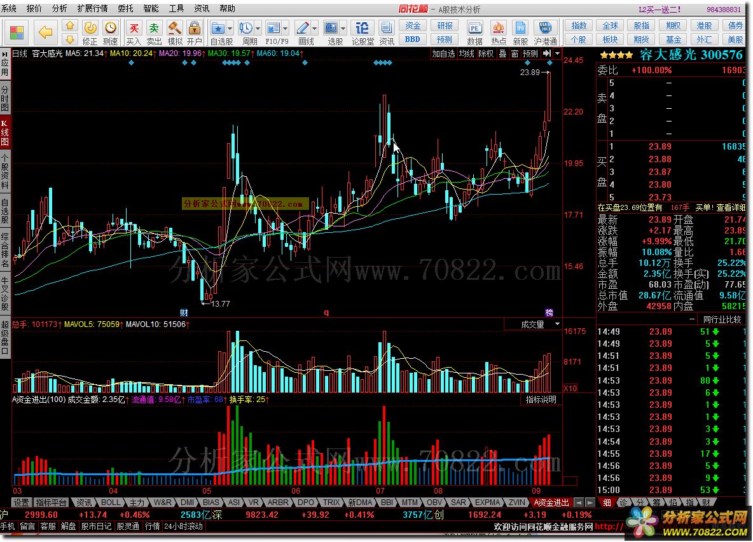753x542 pixels.
Task: Click the yellow down arrow icon
Action: (70, 39)
